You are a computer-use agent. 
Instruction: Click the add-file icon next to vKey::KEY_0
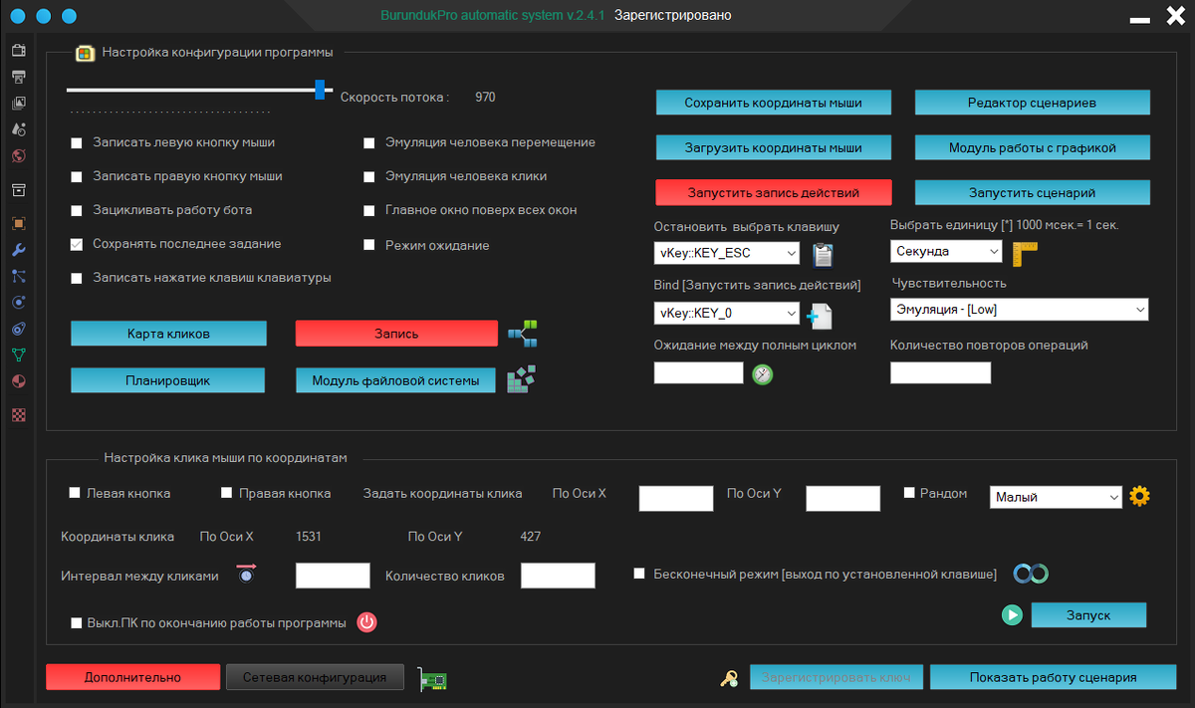[x=820, y=317]
